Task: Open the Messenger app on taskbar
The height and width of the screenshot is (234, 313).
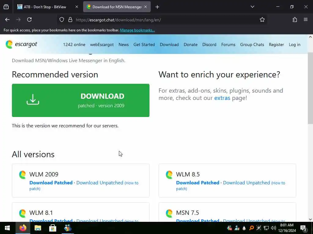Action: (x=68, y=228)
